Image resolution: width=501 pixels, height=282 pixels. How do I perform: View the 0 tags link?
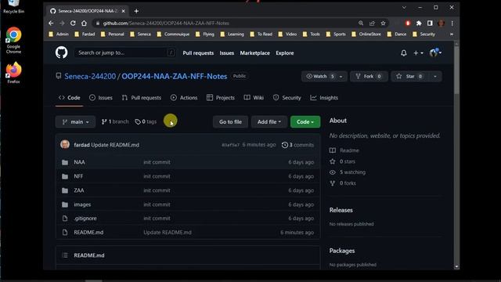146,122
